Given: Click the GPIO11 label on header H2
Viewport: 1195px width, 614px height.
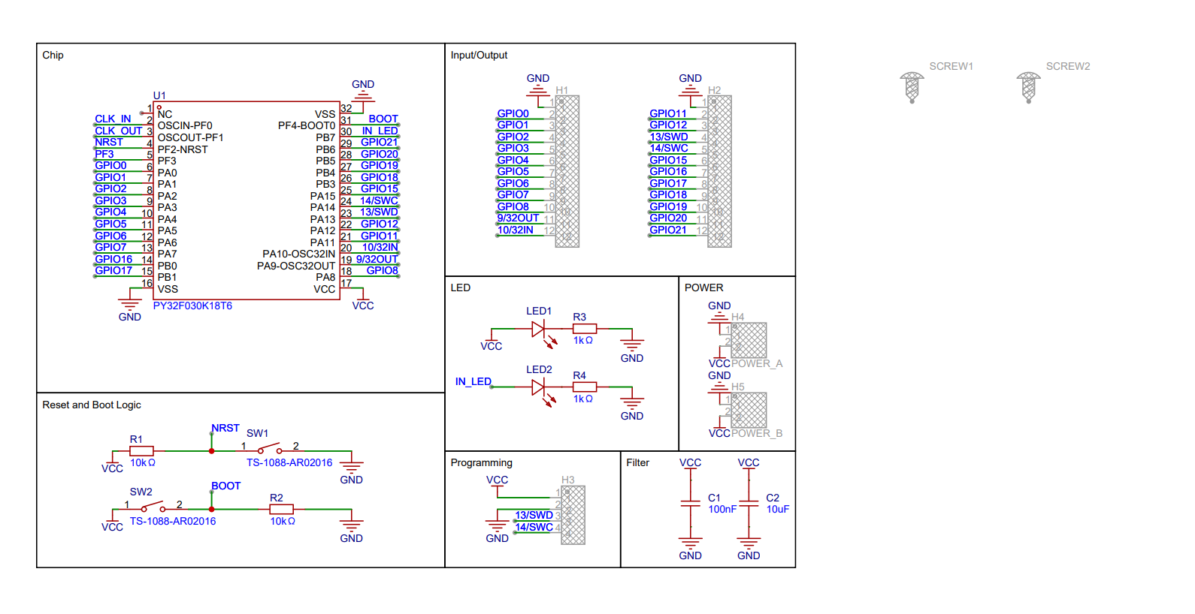Looking at the screenshot, I should pyautogui.click(x=668, y=113).
